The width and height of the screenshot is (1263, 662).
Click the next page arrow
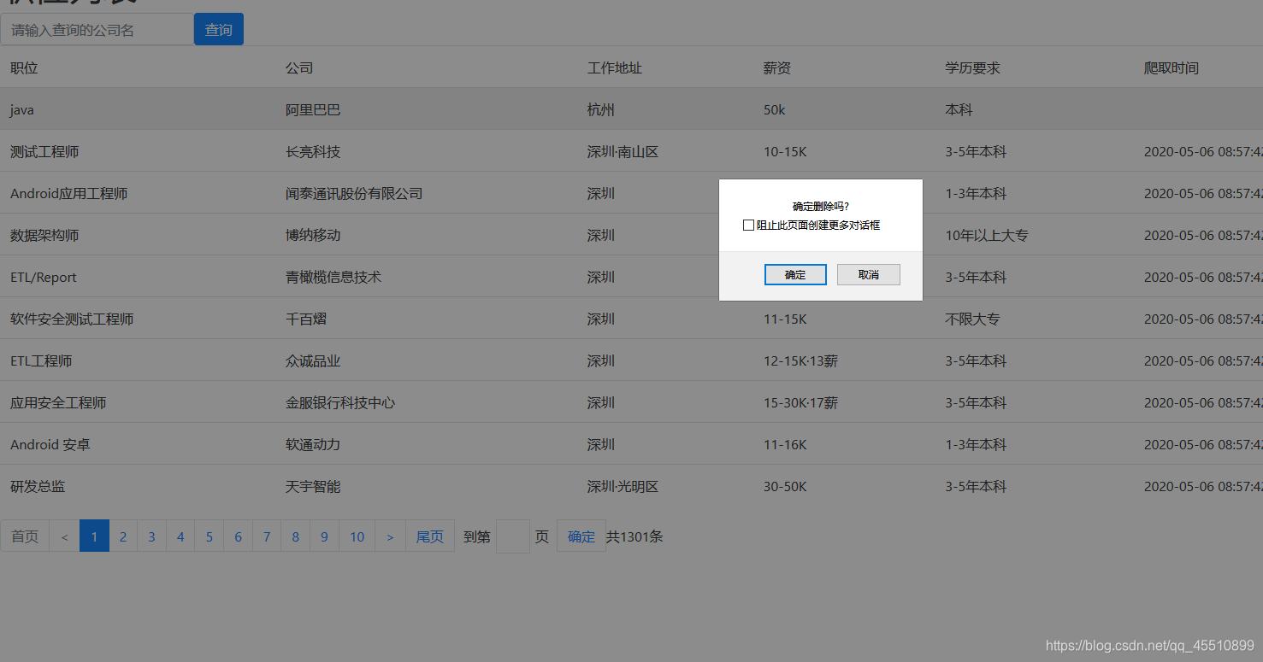[x=391, y=536]
